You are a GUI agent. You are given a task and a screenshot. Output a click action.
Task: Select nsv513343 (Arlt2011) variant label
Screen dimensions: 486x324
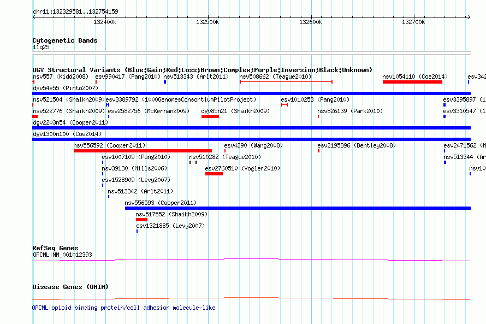click(x=196, y=76)
